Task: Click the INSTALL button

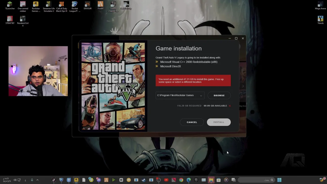Action: click(x=219, y=122)
